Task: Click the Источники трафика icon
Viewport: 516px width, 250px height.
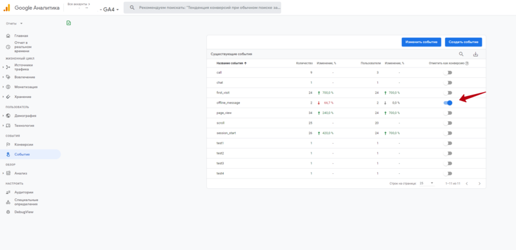Action: click(x=8, y=67)
